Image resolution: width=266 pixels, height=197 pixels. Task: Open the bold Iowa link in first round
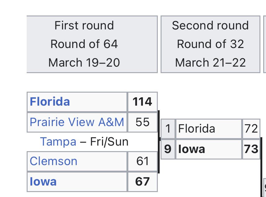pos(43,182)
